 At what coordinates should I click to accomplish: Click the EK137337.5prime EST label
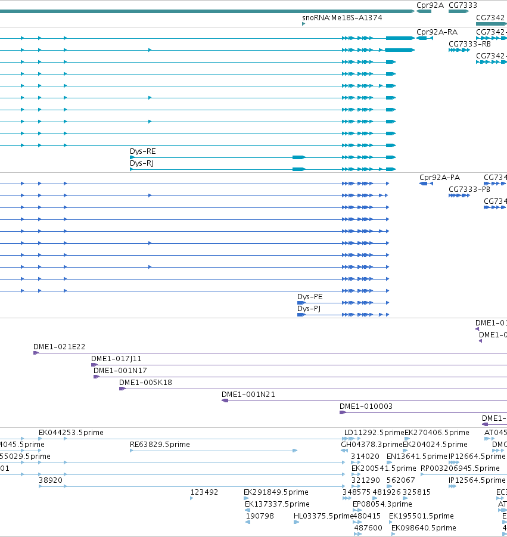tap(277, 504)
